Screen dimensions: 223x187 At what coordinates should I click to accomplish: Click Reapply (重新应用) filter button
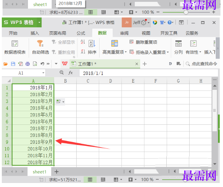[x=63, y=52]
